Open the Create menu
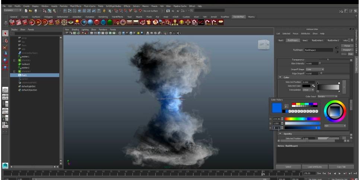This screenshot has height=180, width=359. [x=26, y=6]
